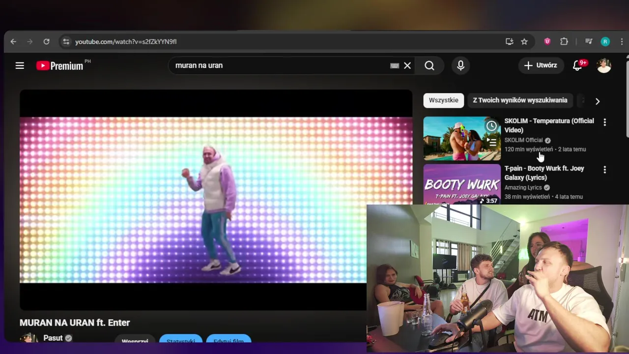Add SKOLIM video to Watch Later
This screenshot has width=629, height=354.
point(491,126)
